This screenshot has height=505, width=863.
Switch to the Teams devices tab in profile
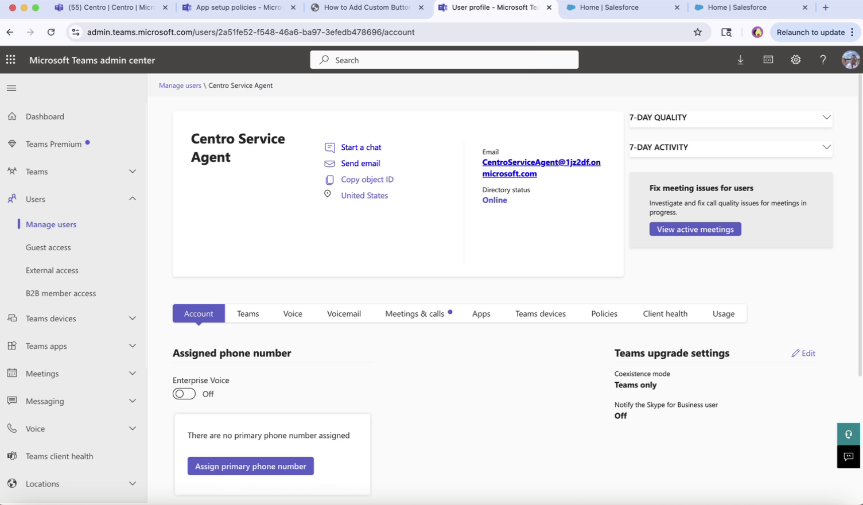point(541,313)
